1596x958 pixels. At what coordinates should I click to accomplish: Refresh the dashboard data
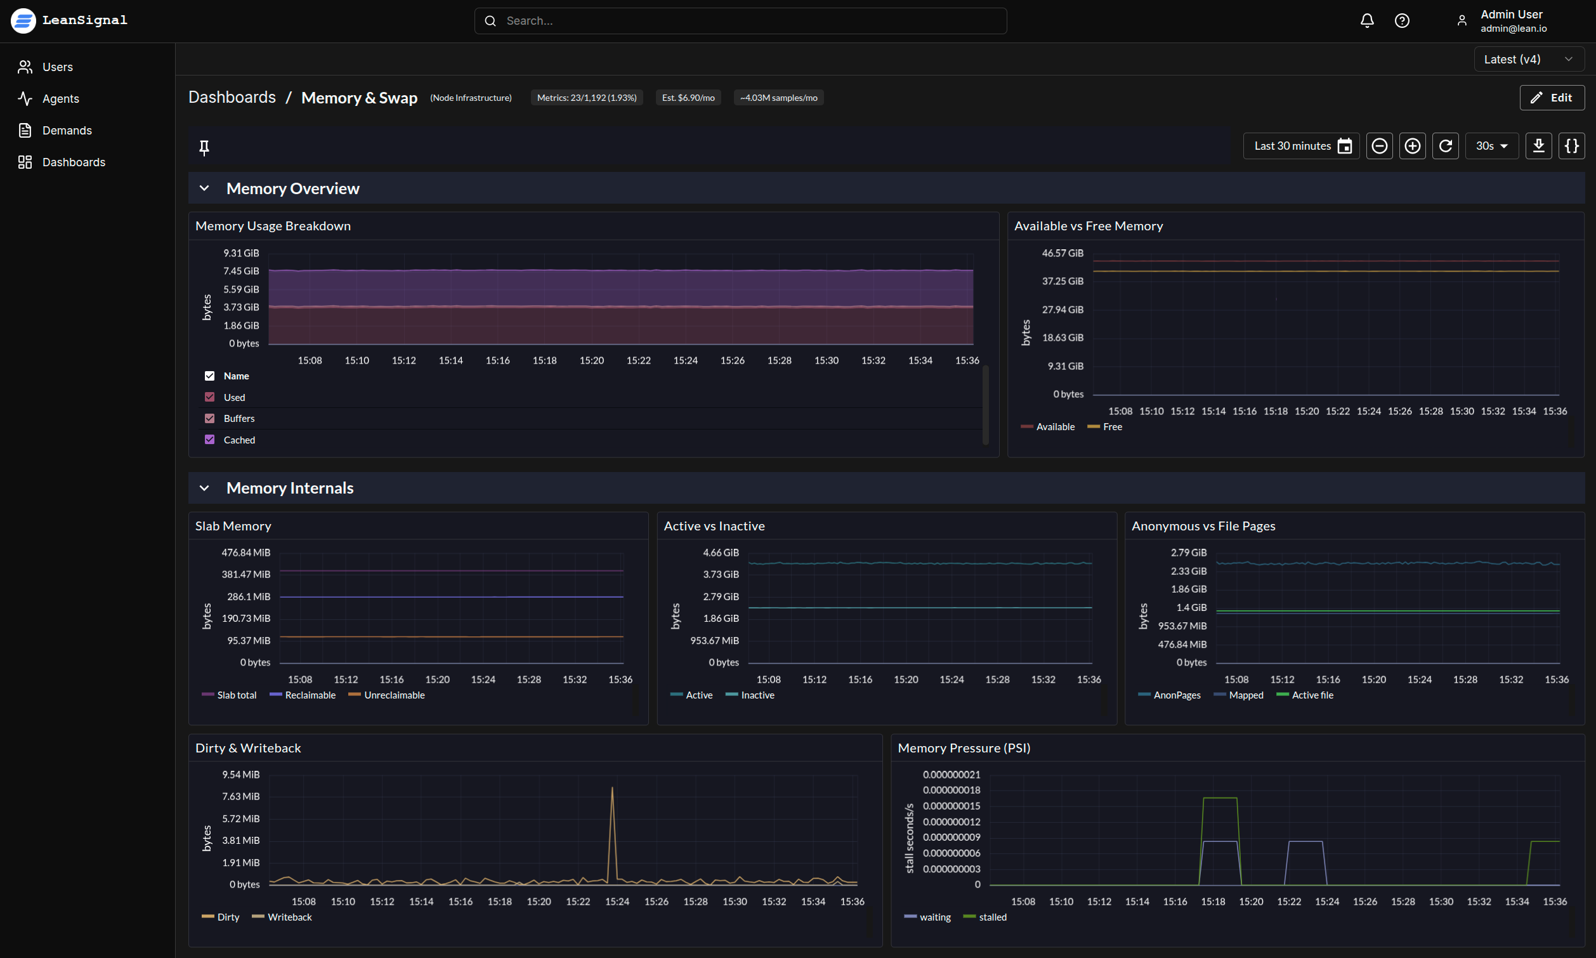pos(1446,146)
